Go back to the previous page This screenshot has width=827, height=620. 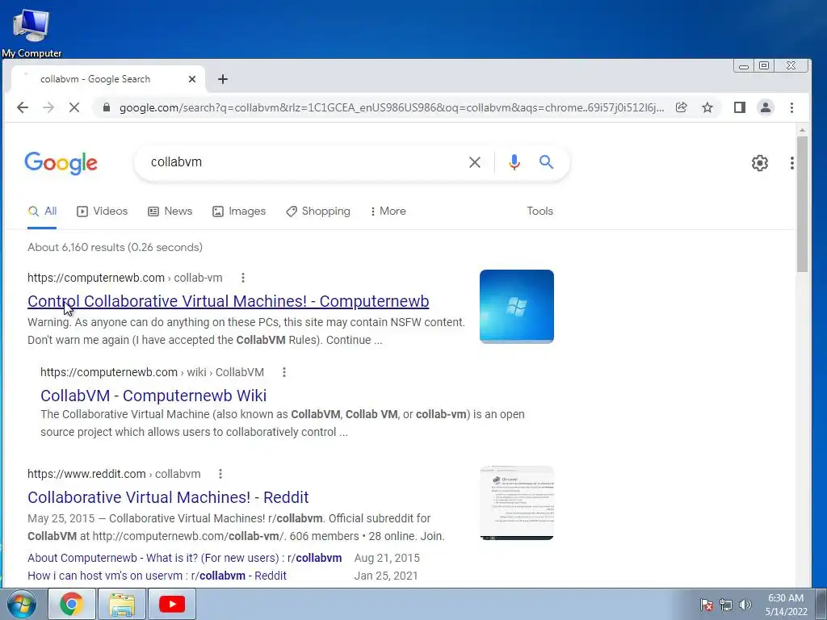[x=22, y=107]
